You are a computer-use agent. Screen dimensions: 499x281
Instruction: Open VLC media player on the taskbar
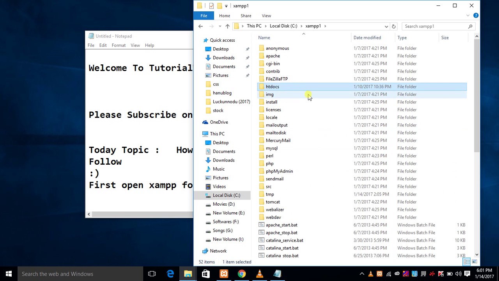[260, 274]
